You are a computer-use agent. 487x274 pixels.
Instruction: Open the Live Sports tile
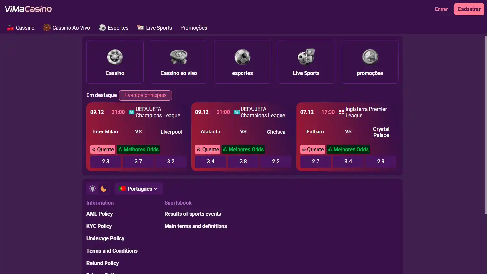(x=306, y=62)
